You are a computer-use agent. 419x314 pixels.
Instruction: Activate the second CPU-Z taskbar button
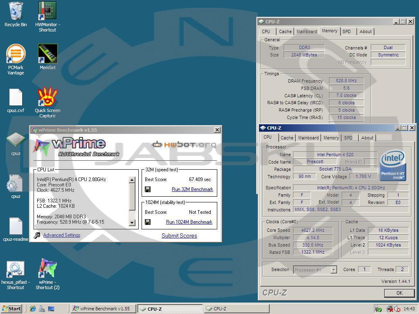(x=237, y=309)
